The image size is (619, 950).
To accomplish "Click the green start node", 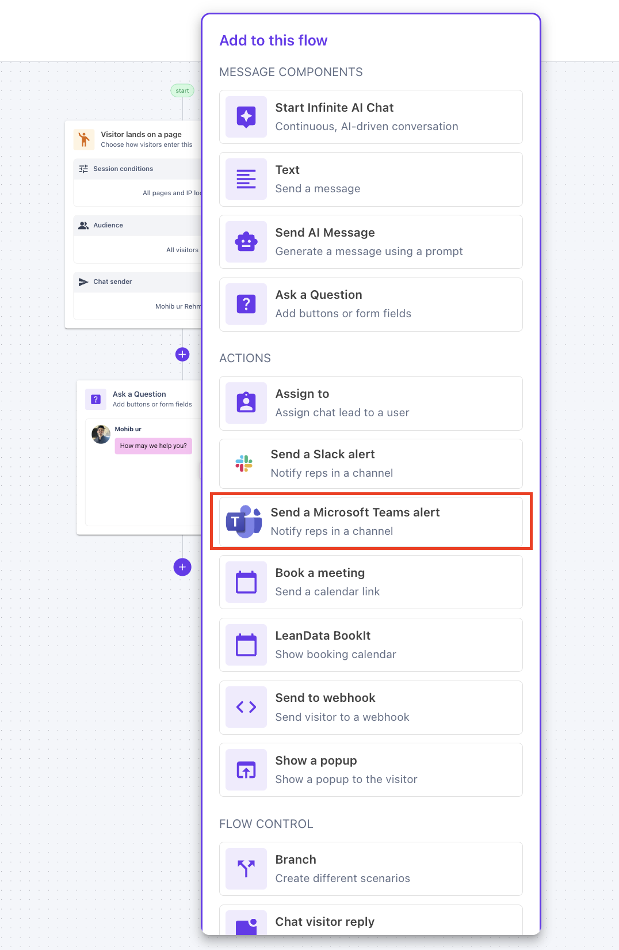I will coord(182,90).
